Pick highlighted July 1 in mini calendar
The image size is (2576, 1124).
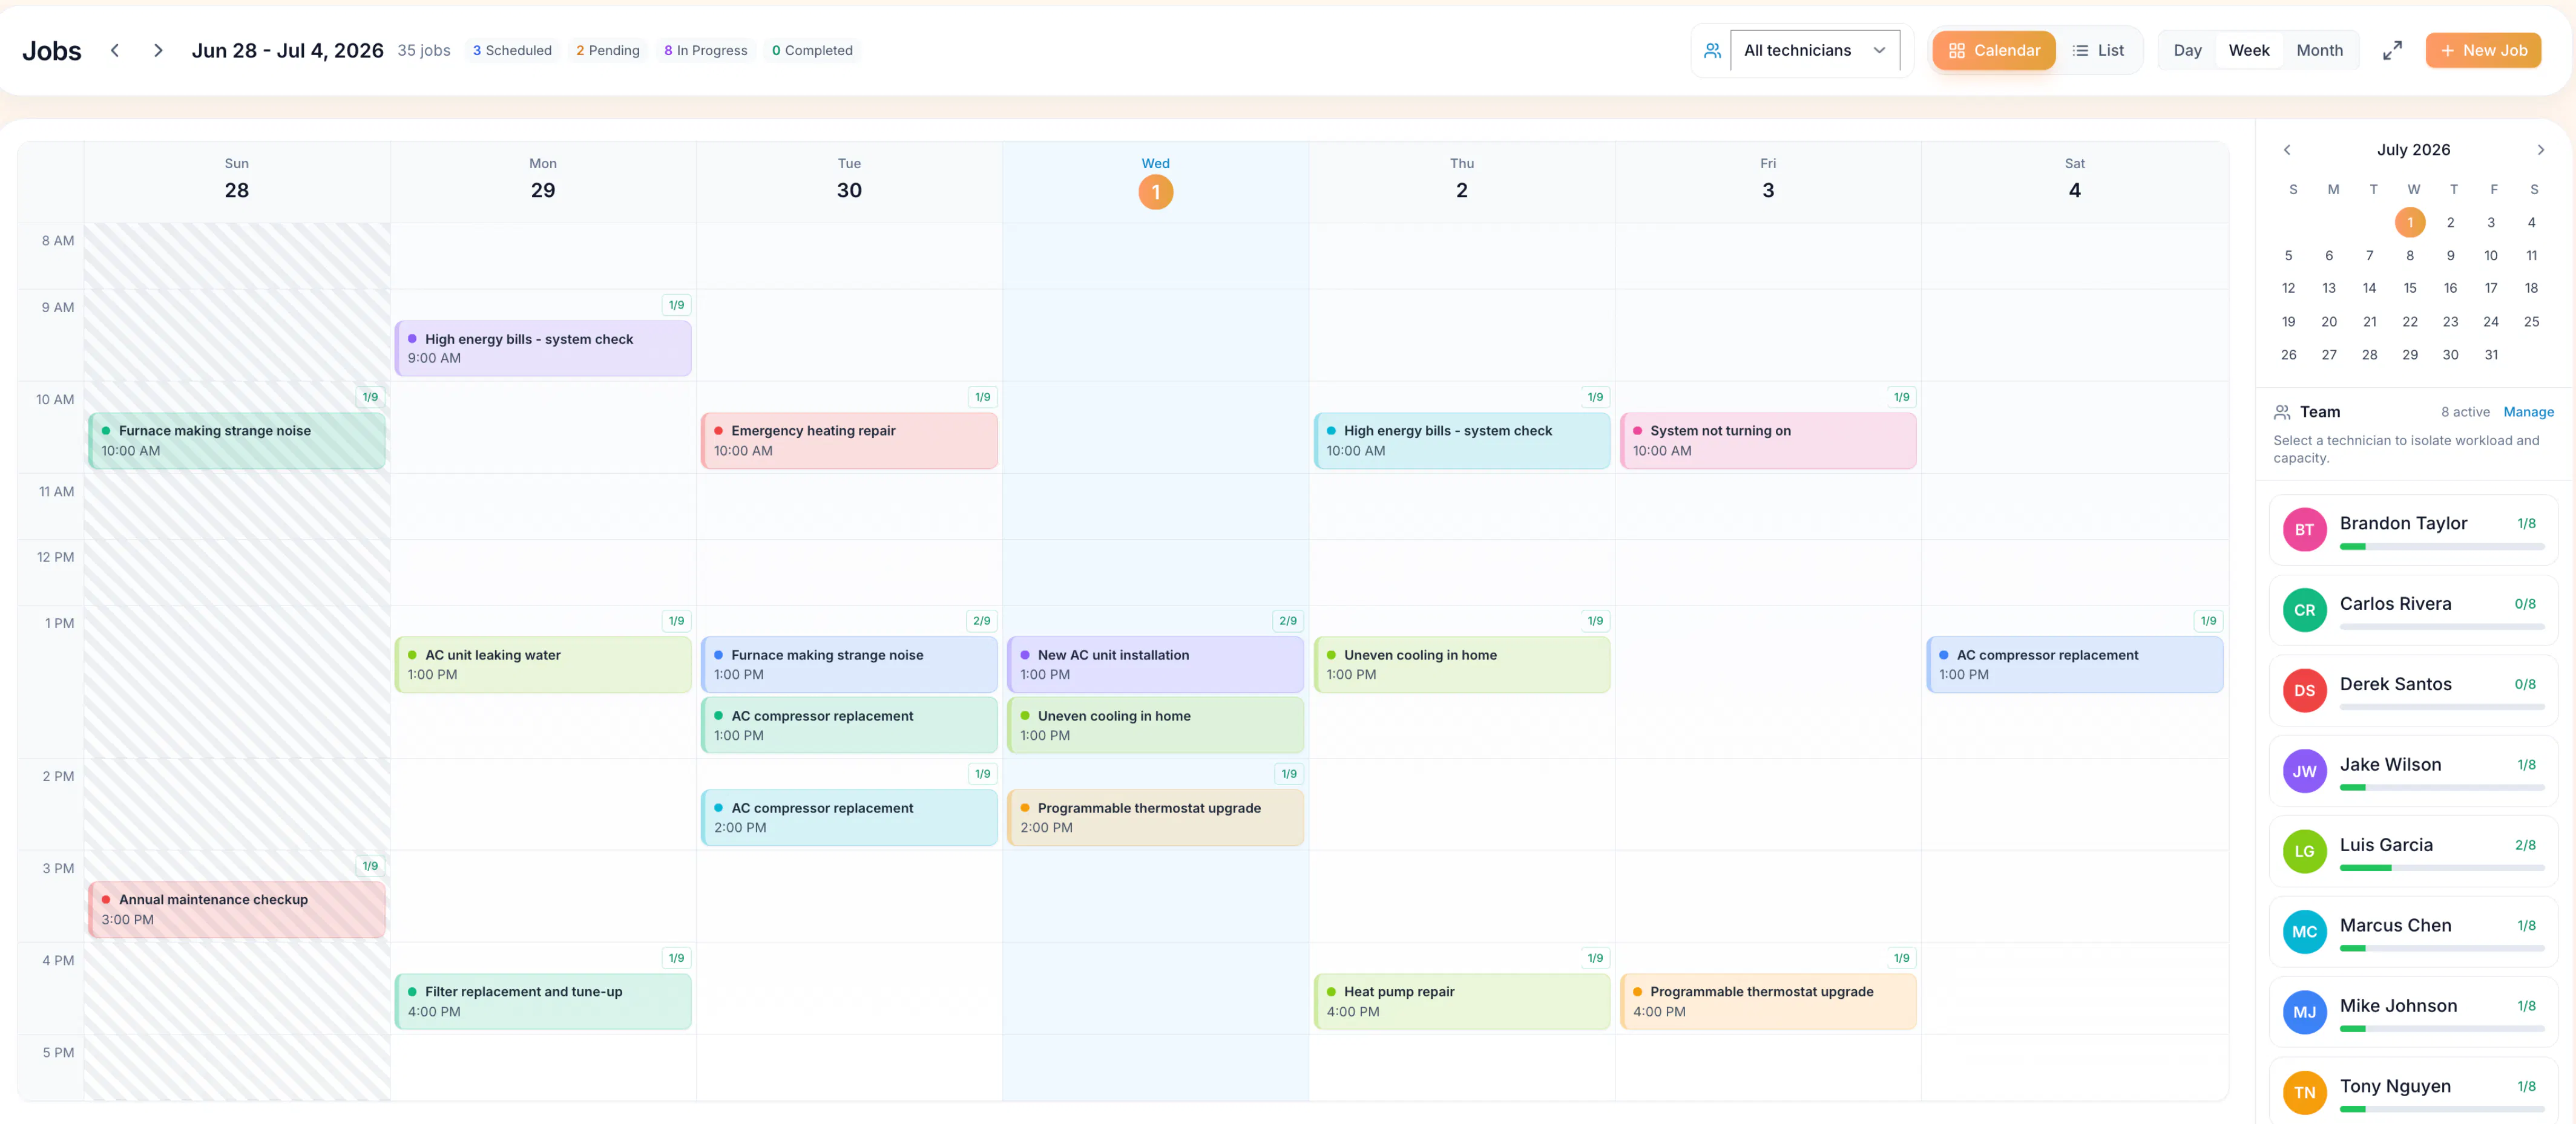(2409, 222)
